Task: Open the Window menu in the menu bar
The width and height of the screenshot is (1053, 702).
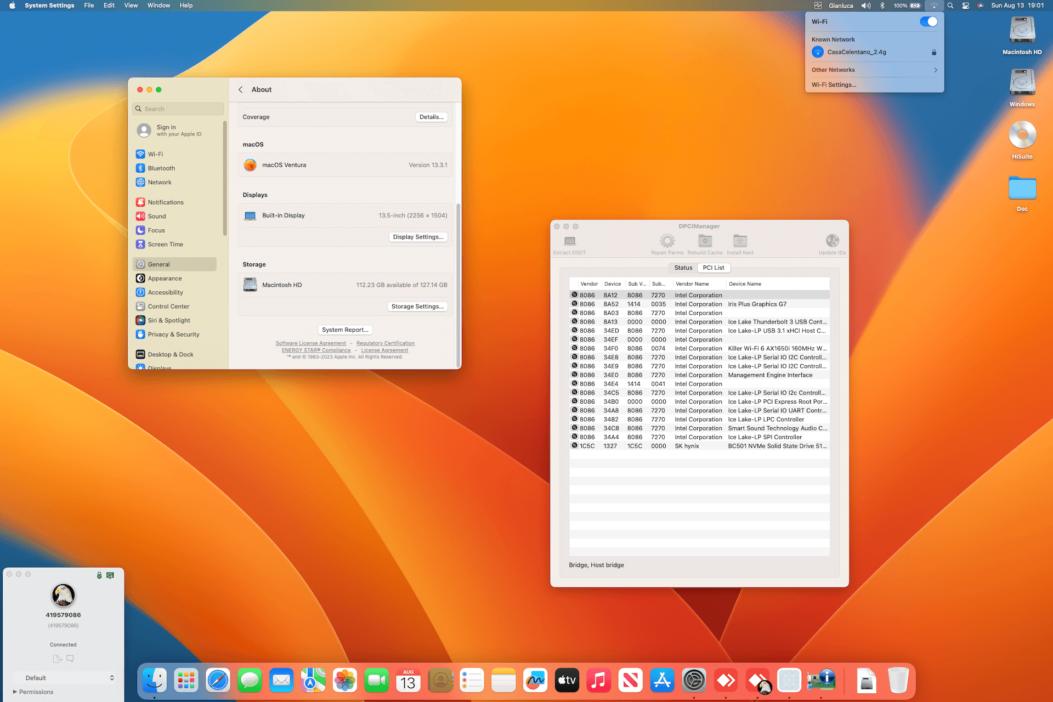Action: [158, 5]
